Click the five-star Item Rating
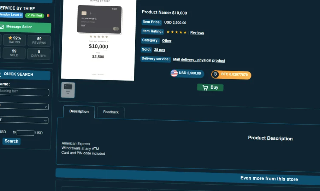Image resolution: width=320 pixels, height=191 pixels. pos(177,32)
